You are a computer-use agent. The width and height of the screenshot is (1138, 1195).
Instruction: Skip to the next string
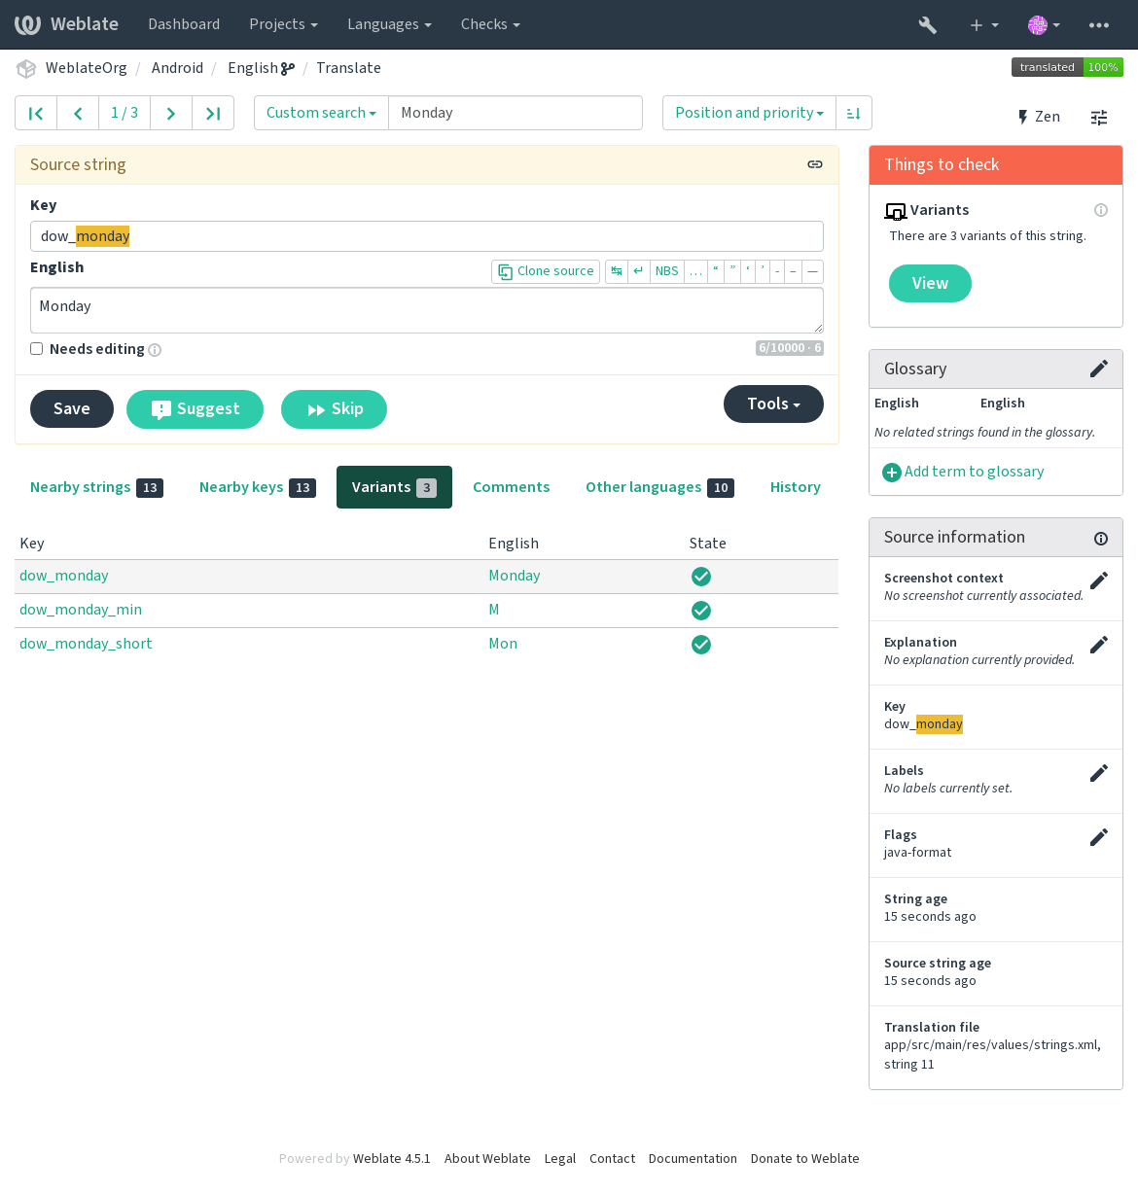(x=334, y=409)
